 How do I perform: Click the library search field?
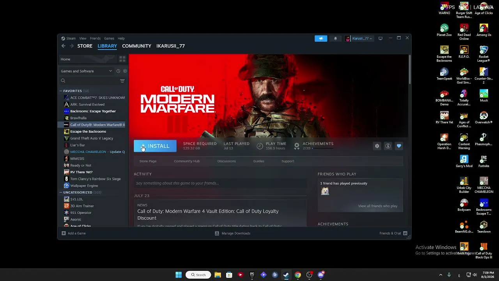point(89,81)
